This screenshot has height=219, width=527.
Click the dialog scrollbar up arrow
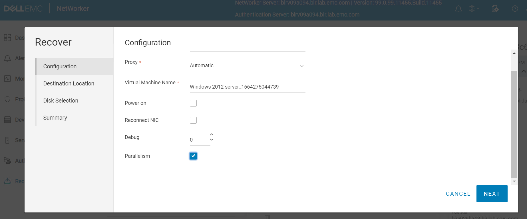click(x=514, y=53)
